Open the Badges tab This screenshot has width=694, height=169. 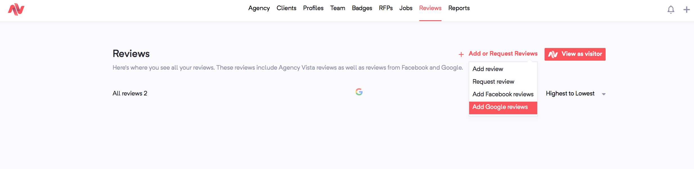[x=362, y=8]
